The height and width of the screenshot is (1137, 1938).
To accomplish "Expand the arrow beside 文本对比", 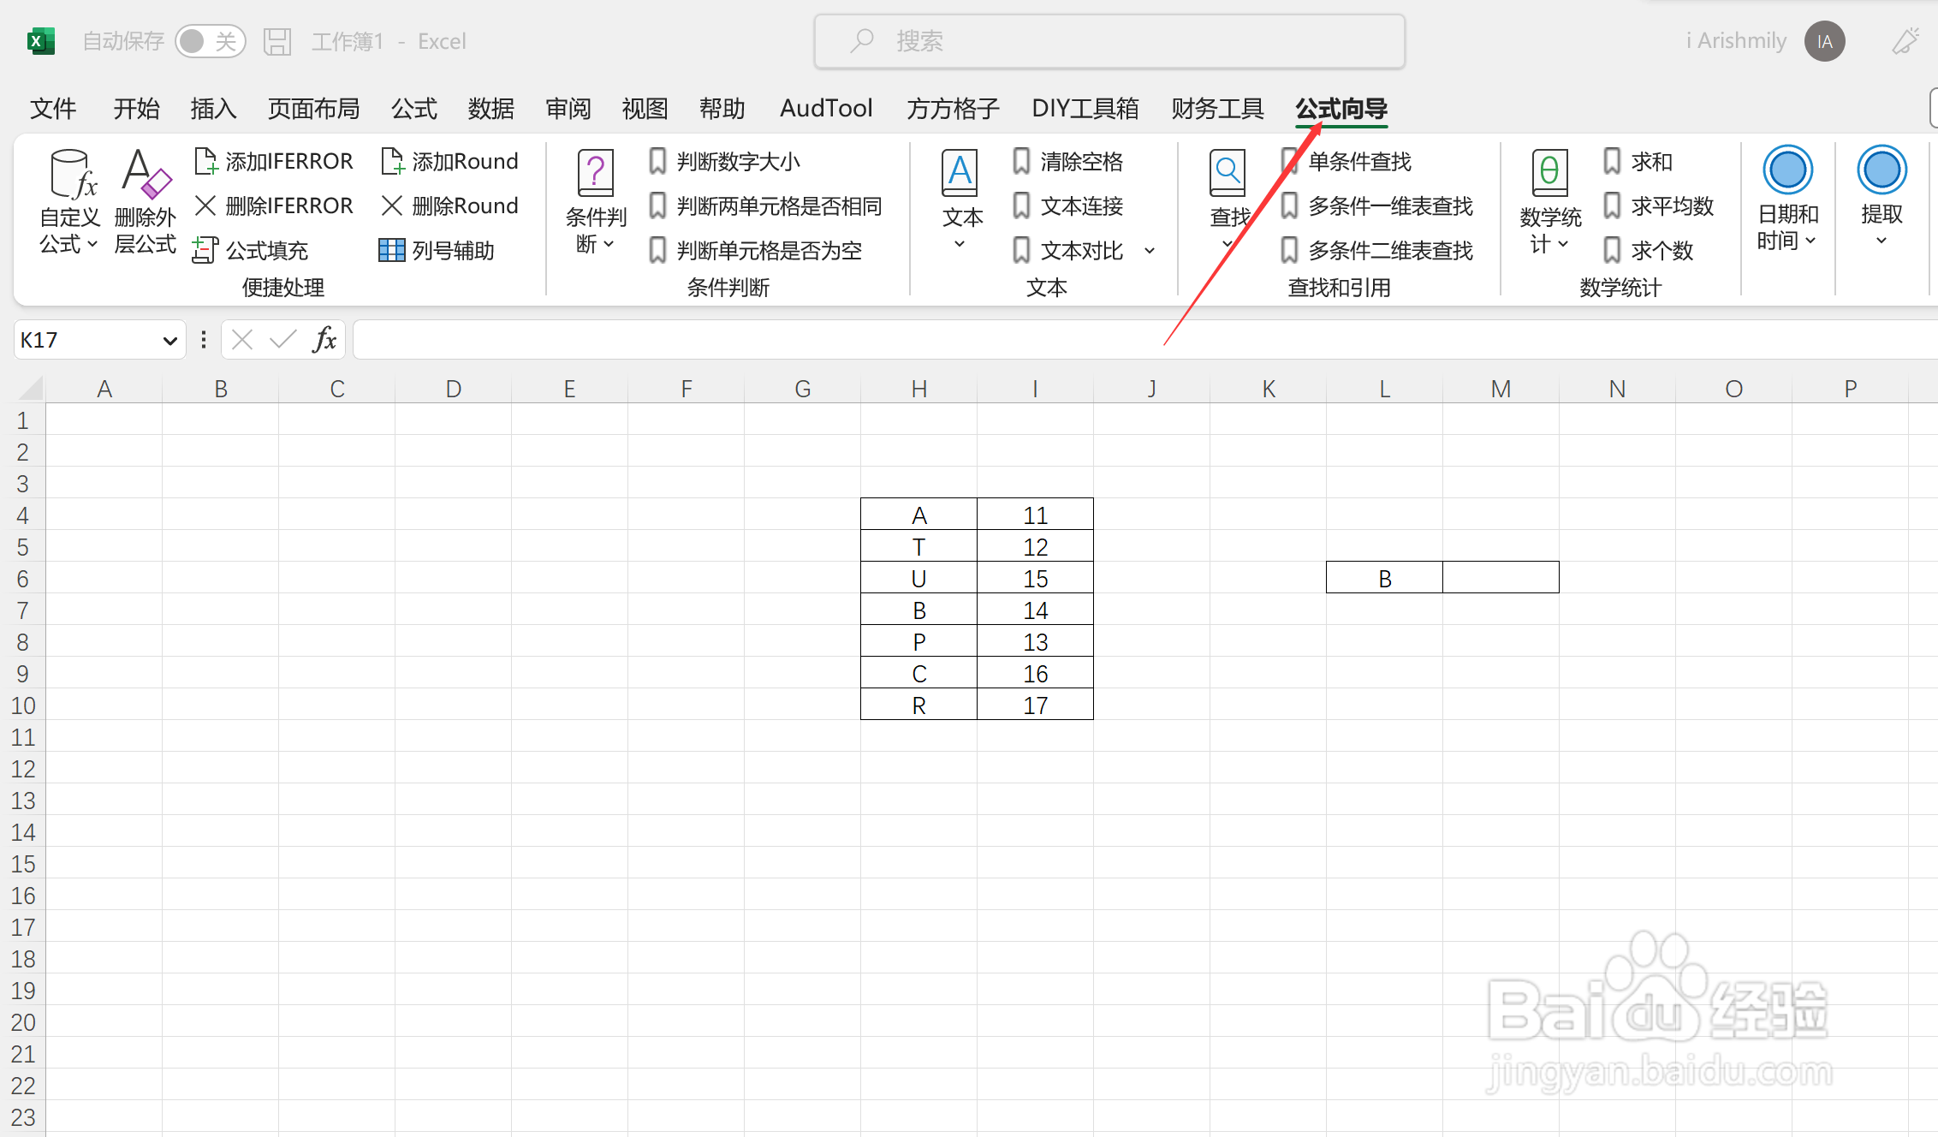I will tap(1150, 251).
